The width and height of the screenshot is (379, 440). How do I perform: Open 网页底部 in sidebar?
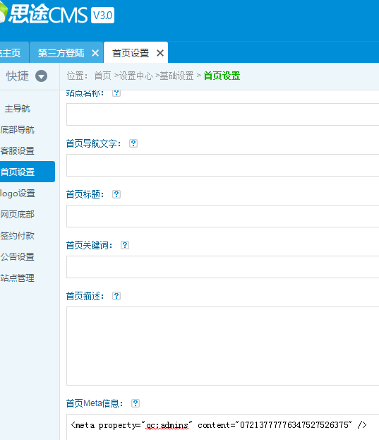[18, 215]
